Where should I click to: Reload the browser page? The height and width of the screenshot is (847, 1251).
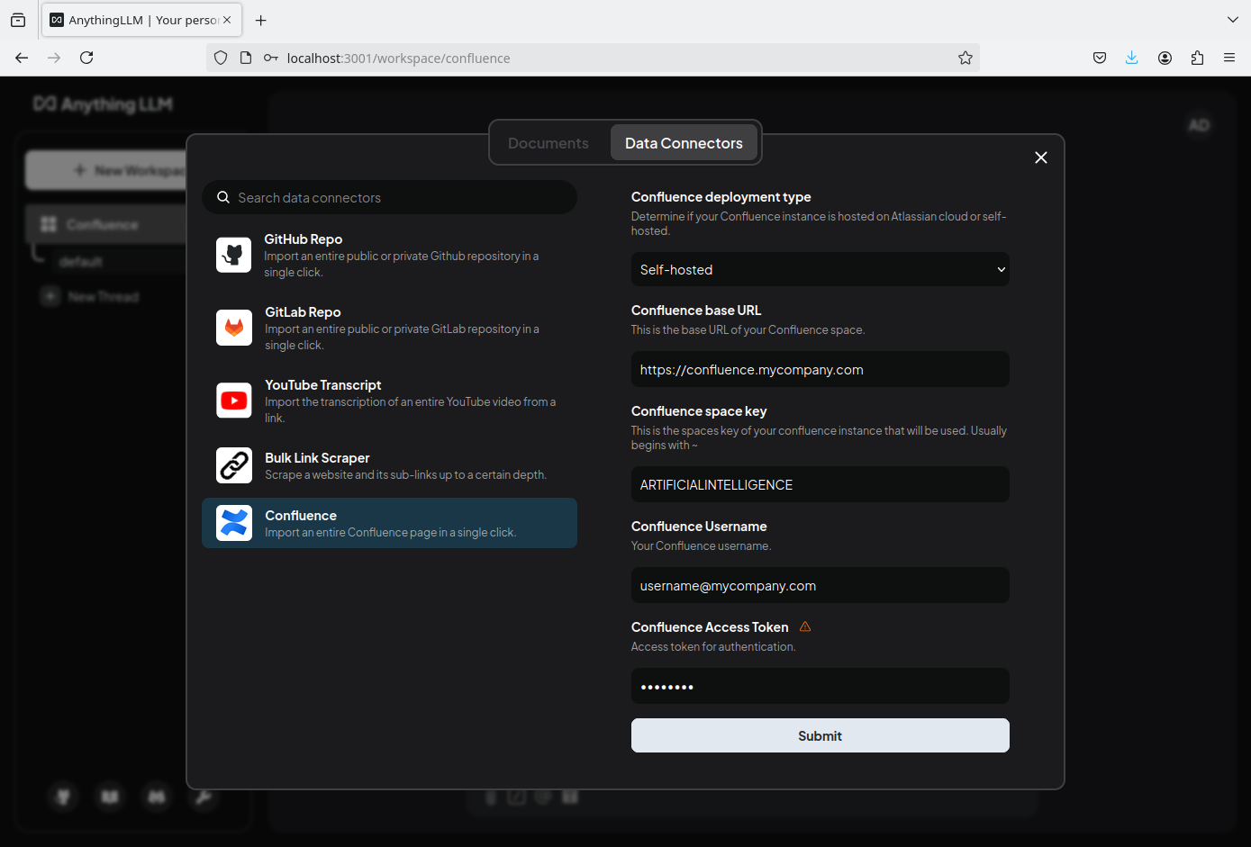86,58
